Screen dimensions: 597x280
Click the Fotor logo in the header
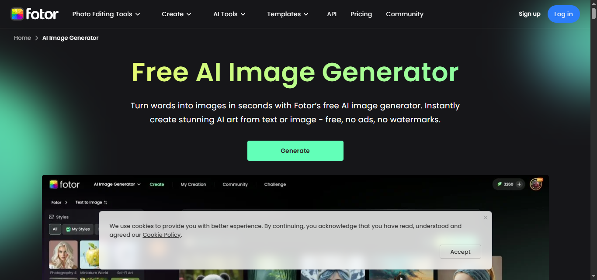click(35, 14)
